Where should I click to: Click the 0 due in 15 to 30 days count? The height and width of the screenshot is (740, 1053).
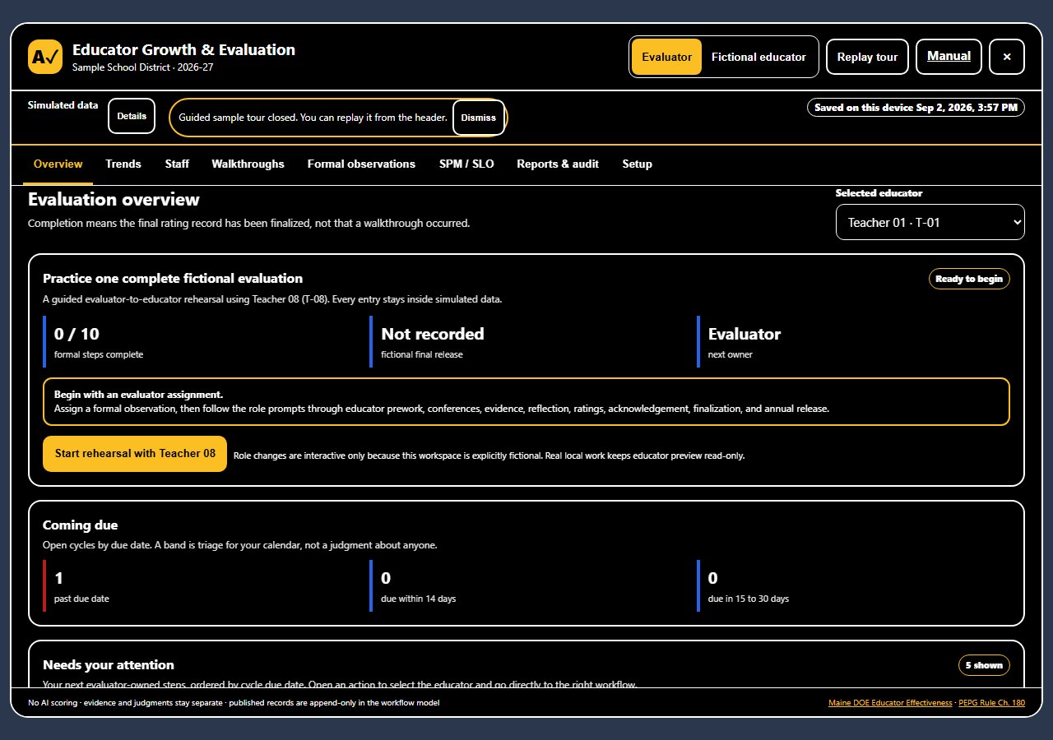click(713, 578)
